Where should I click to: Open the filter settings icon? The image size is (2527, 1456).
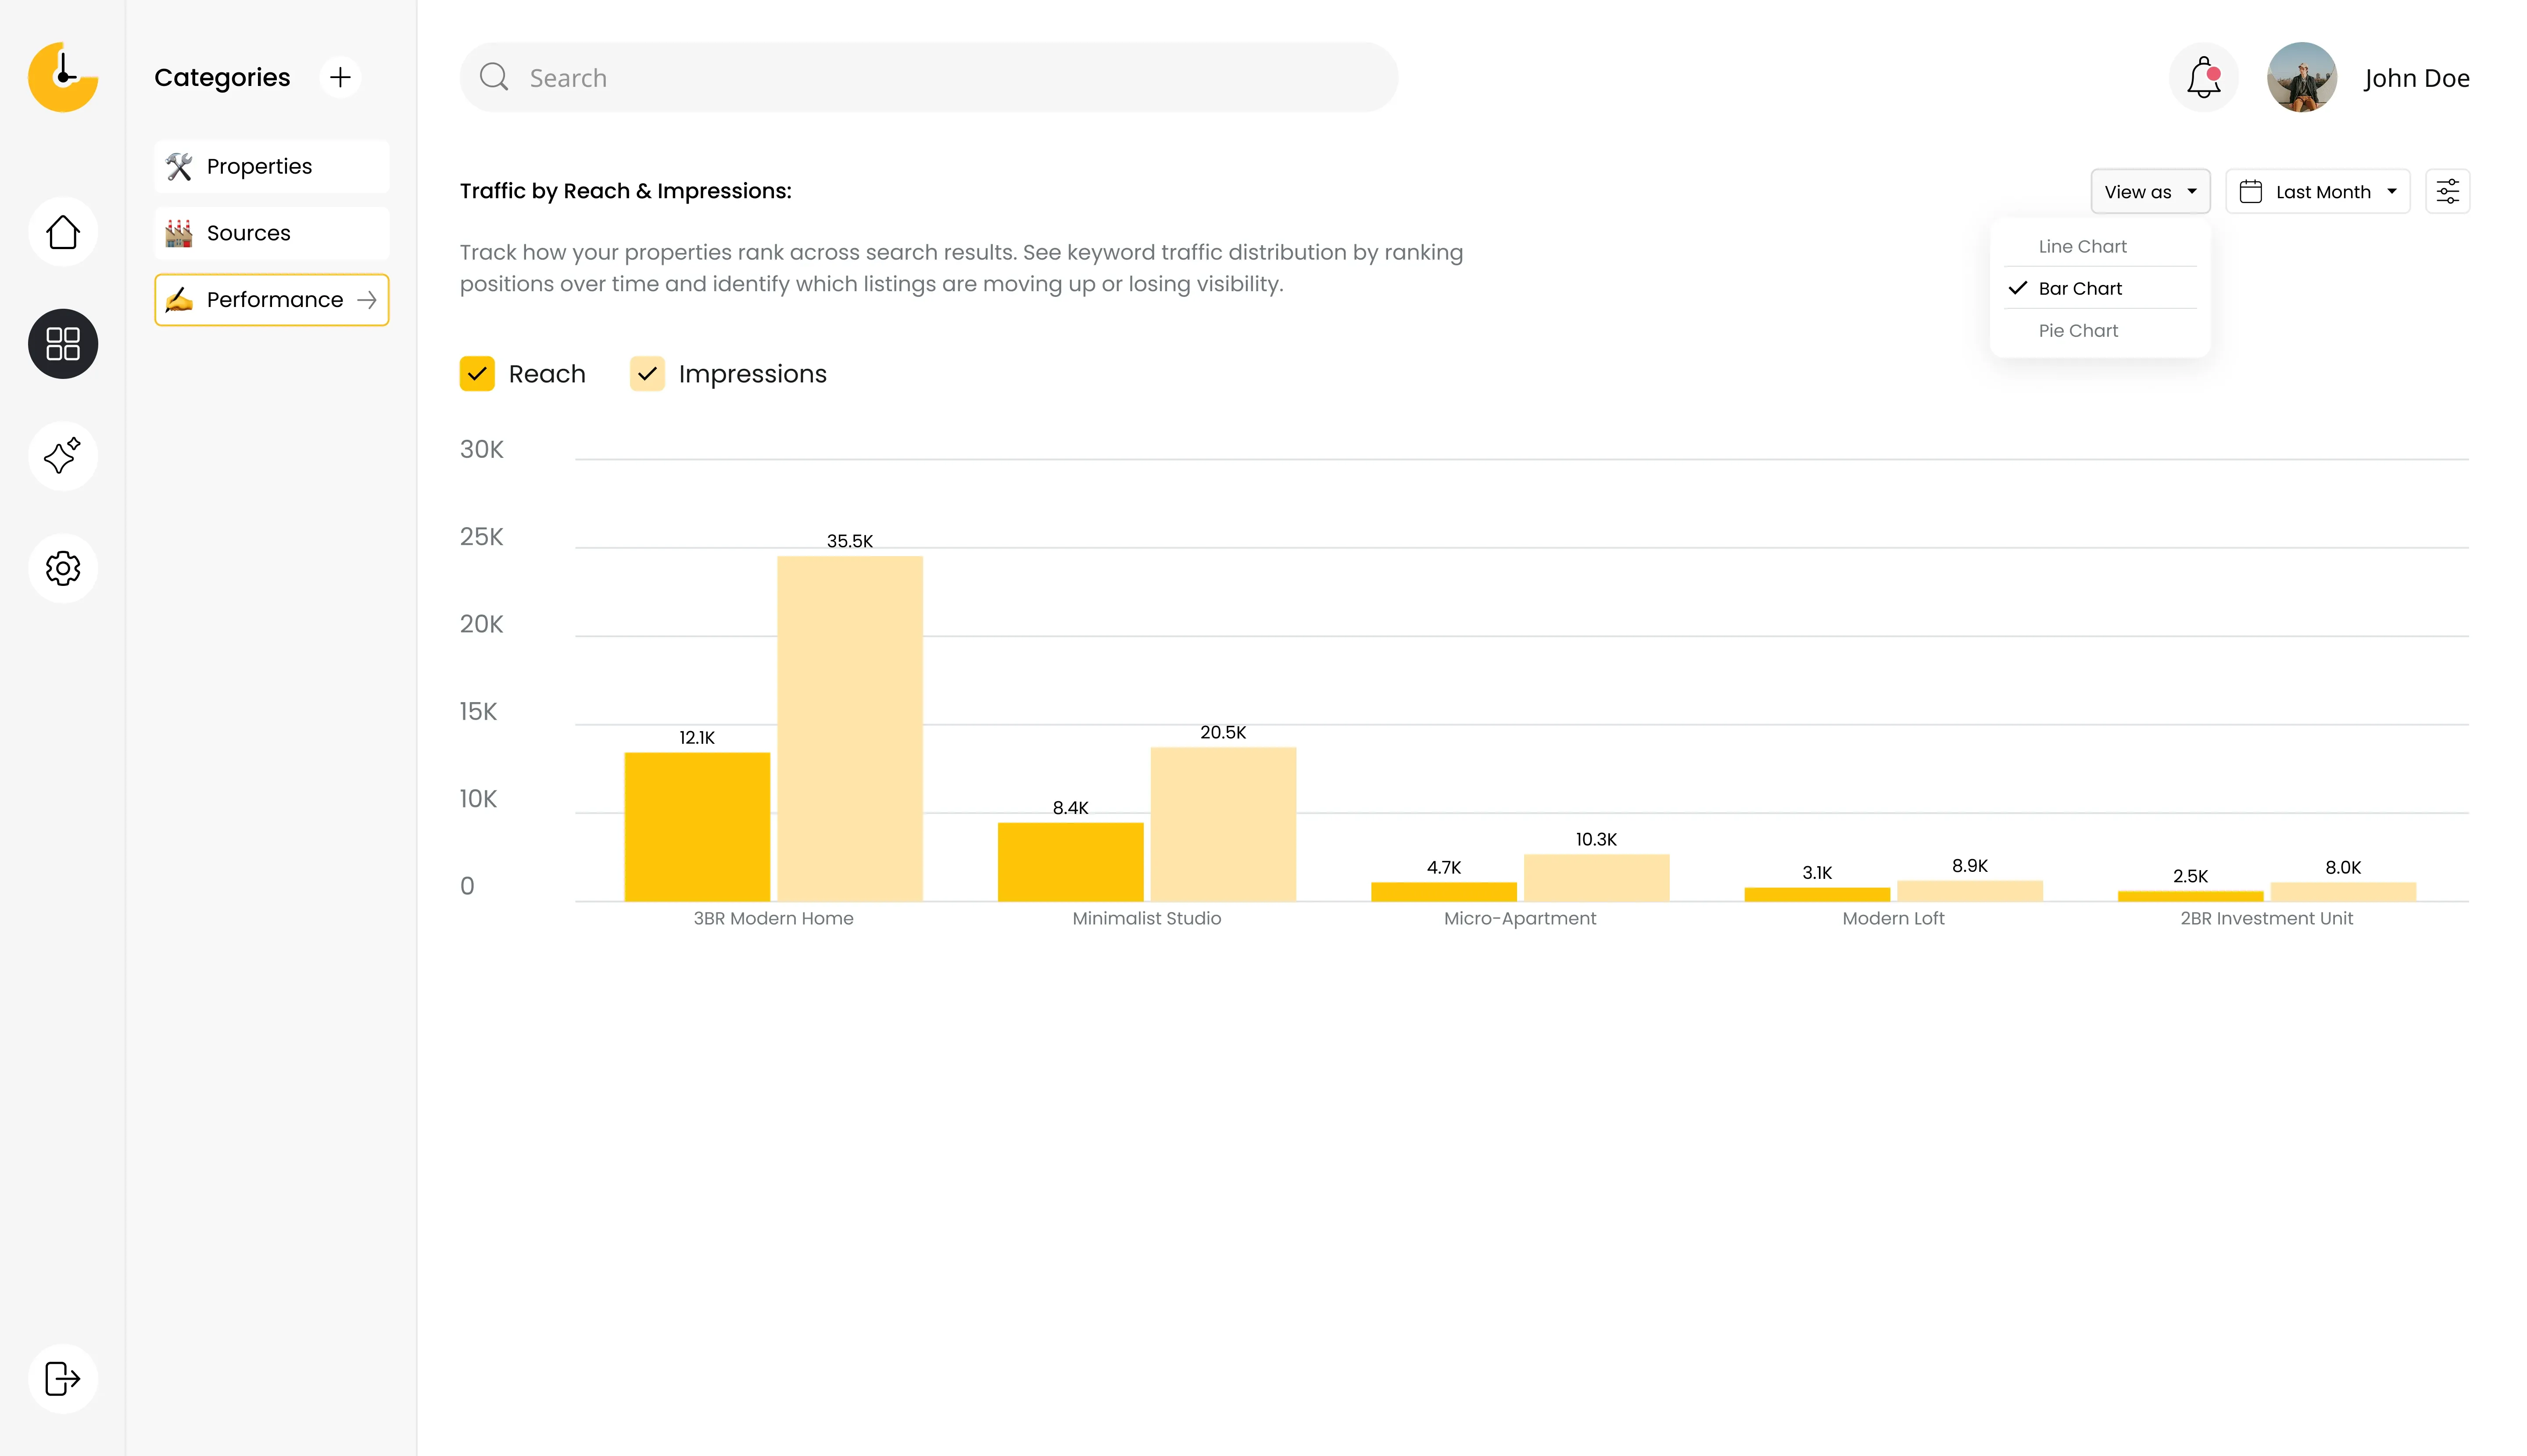point(2447,191)
